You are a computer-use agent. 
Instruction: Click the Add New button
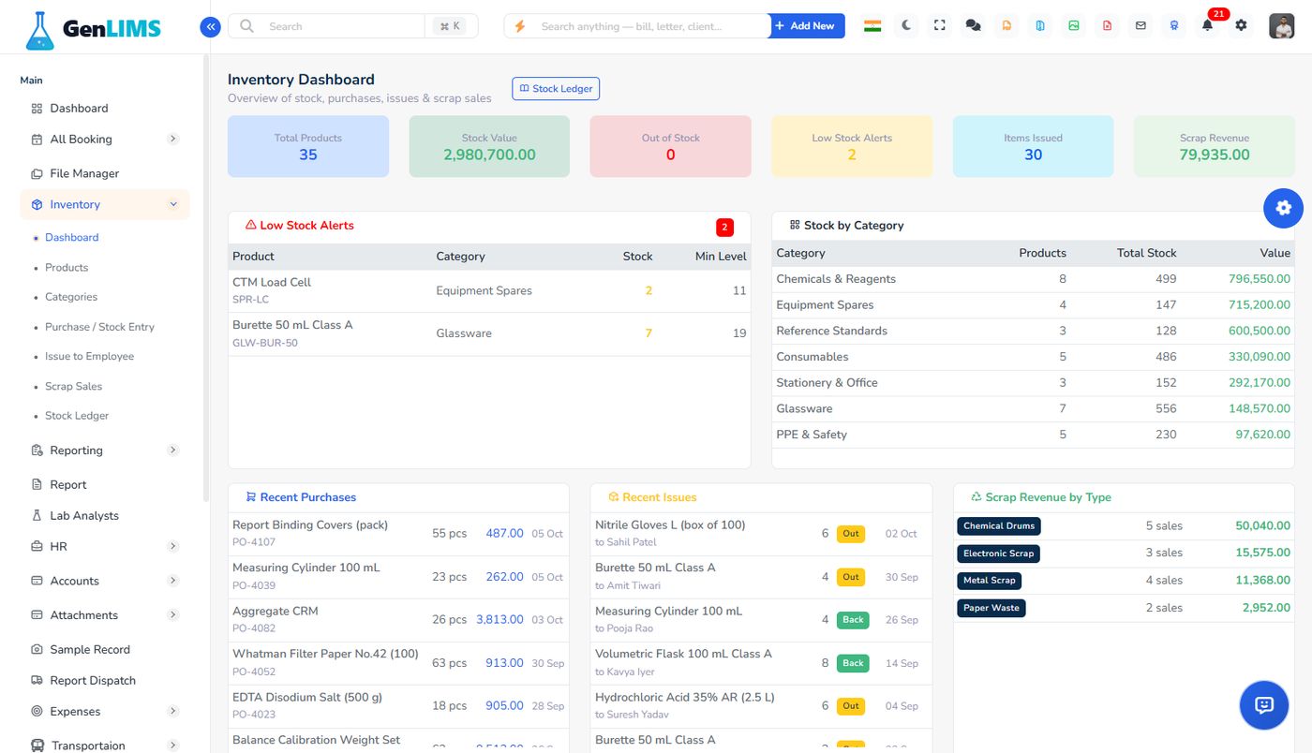pyautogui.click(x=807, y=26)
